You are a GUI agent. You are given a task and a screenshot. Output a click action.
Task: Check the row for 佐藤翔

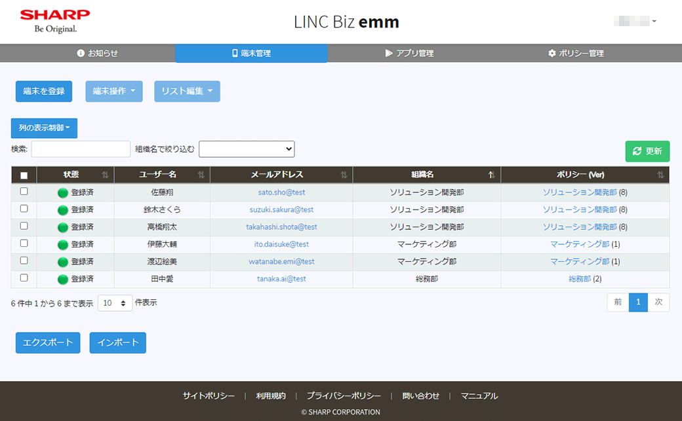[24, 191]
